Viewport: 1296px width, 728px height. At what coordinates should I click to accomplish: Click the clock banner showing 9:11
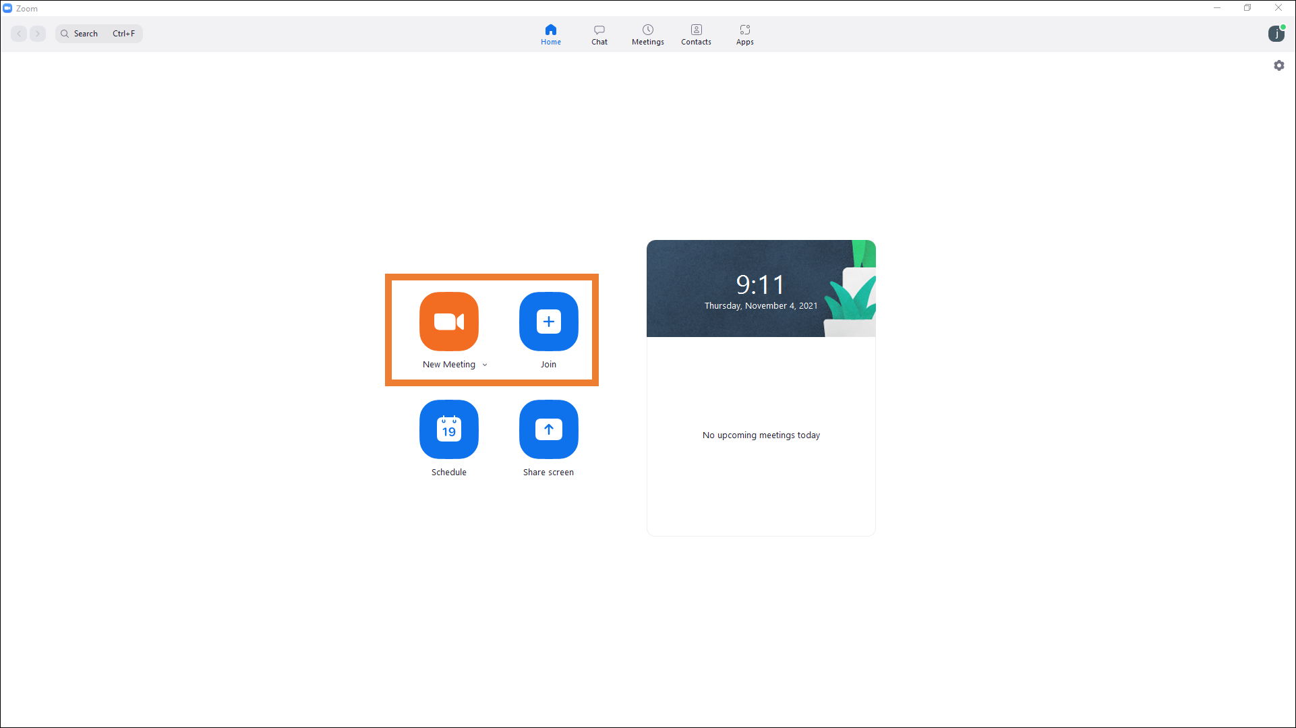(760, 289)
